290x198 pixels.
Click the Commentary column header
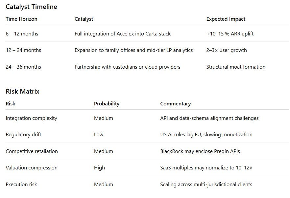pyautogui.click(x=175, y=104)
